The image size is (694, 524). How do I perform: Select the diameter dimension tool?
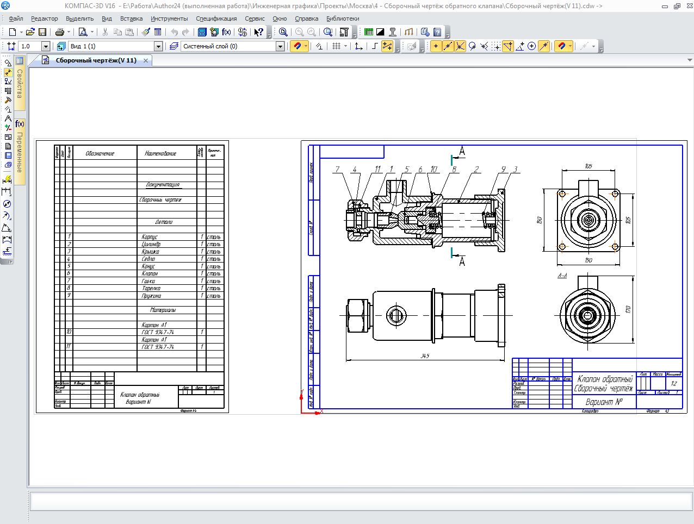(7, 204)
